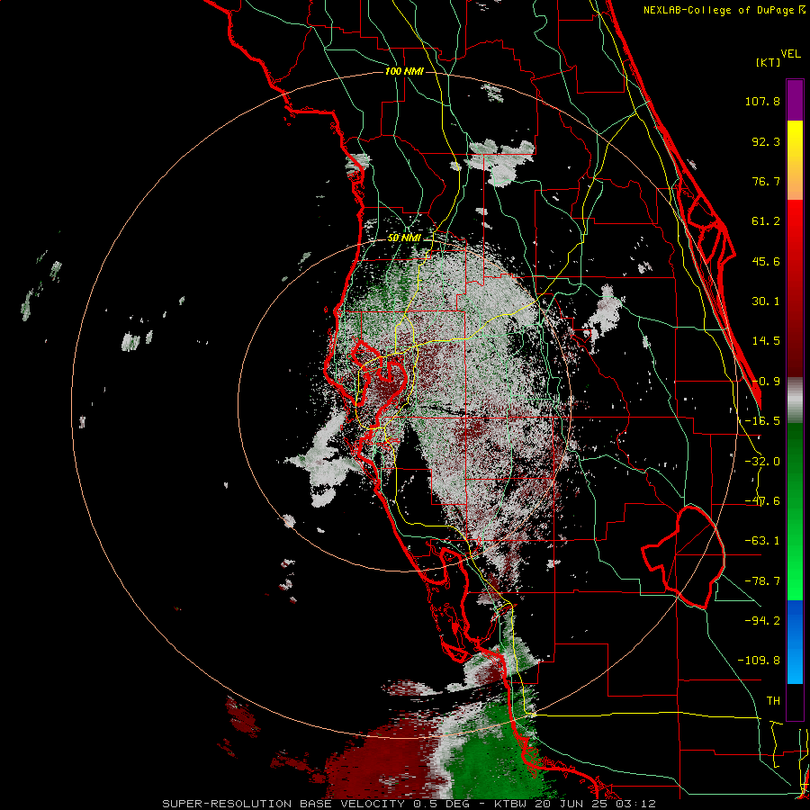The image size is (810, 810).
Task: Click the 50 NMI range ring label
Action: coord(404,238)
